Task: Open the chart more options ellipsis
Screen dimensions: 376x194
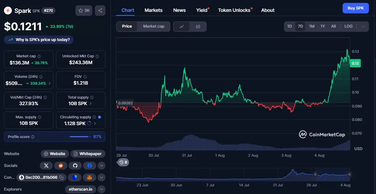Action: pos(363,27)
